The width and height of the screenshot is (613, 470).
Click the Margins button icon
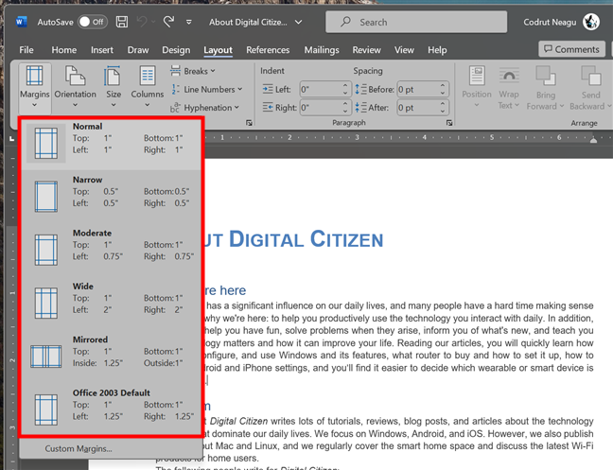pyautogui.click(x=34, y=75)
